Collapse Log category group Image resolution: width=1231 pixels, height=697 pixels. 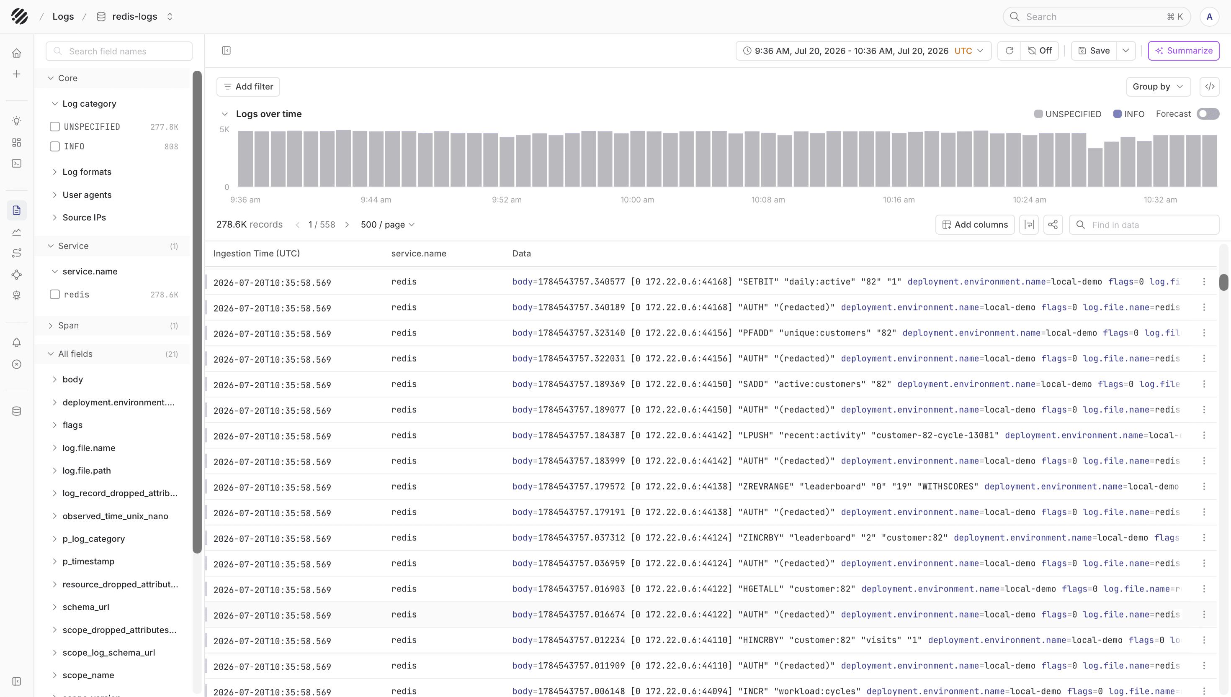[54, 104]
